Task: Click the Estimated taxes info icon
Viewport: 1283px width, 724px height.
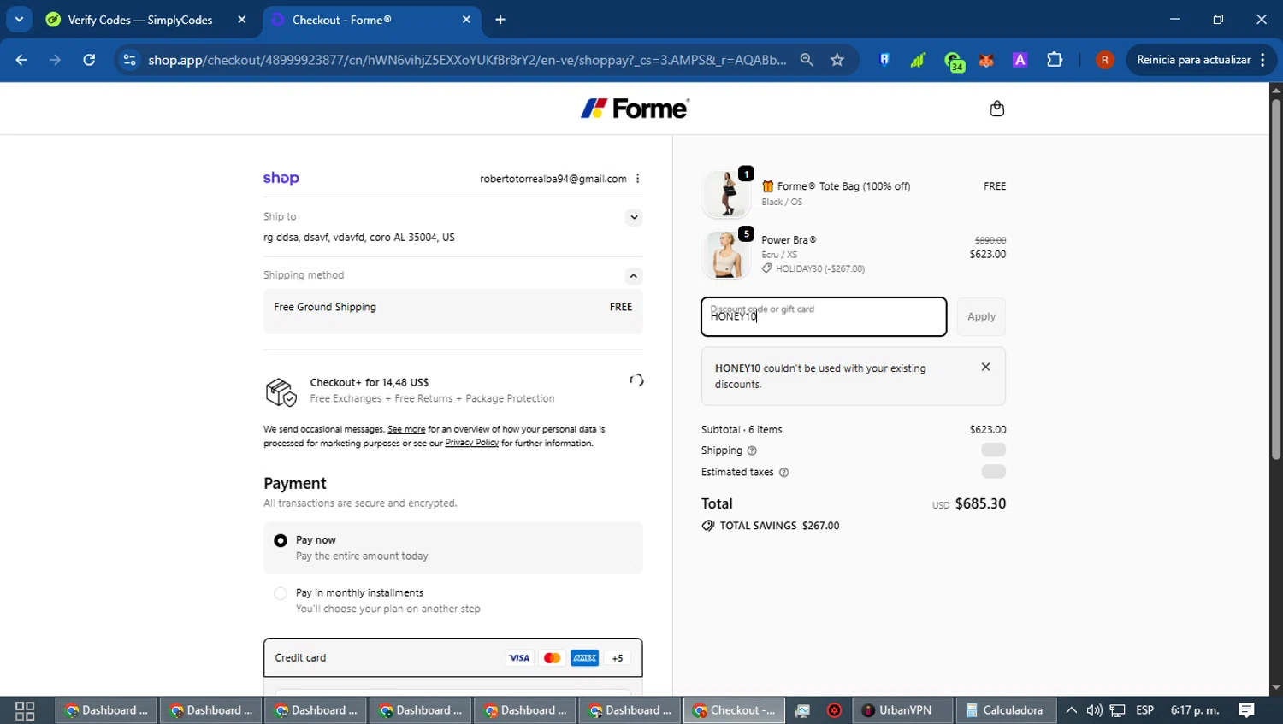Action: point(783,472)
